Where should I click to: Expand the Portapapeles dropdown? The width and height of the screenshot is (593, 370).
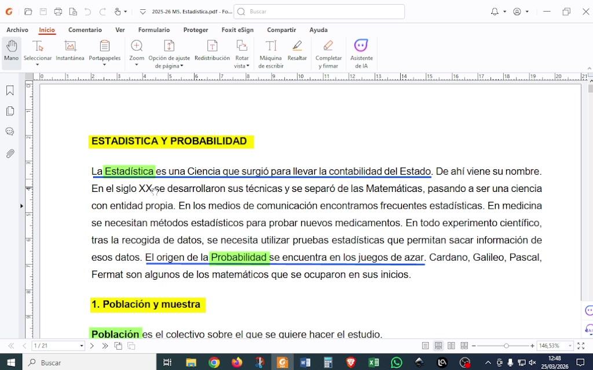[x=104, y=65]
